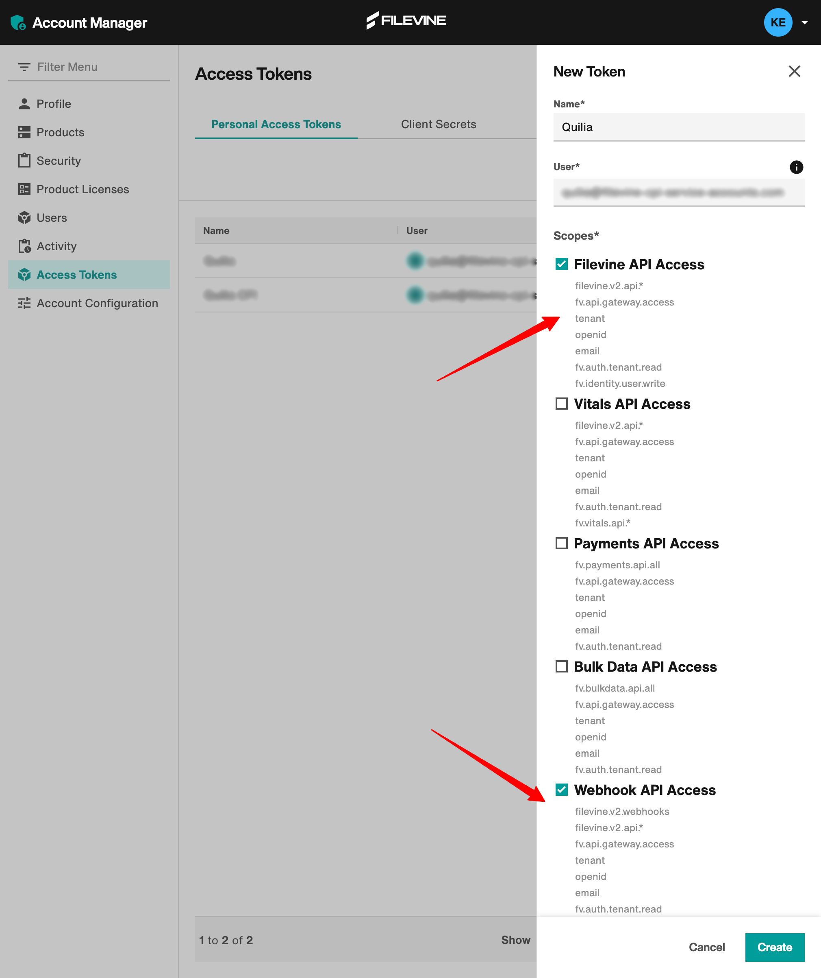This screenshot has width=821, height=978.
Task: Click the Product Licenses list icon
Action: pyautogui.click(x=24, y=189)
